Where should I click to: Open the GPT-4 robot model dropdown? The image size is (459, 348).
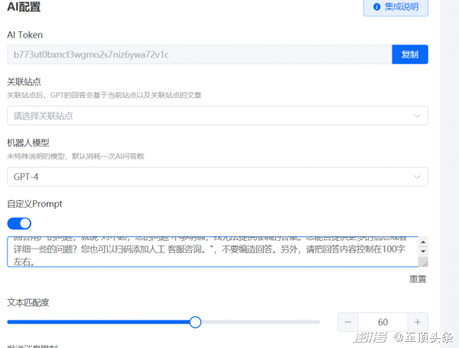pos(207,177)
